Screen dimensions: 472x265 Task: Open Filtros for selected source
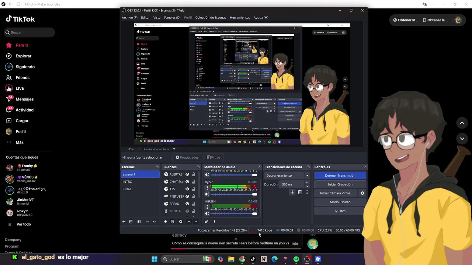click(214, 157)
